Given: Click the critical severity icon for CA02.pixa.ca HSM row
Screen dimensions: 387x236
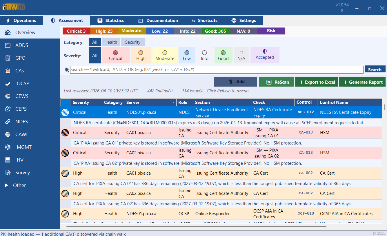Looking at the screenshot, I should click(65, 153).
